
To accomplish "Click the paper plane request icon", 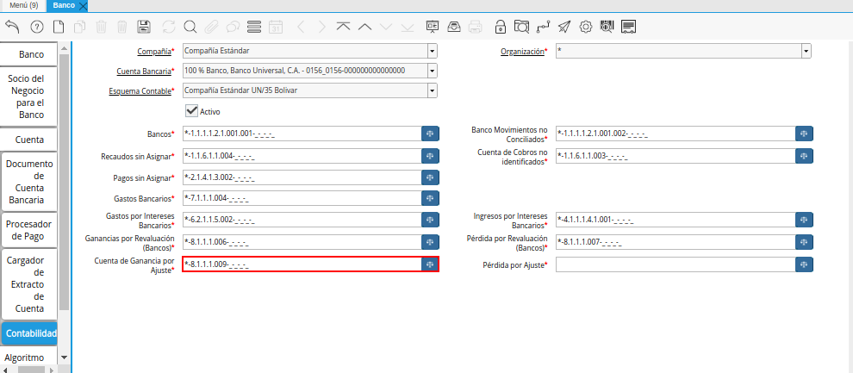I will tap(564, 27).
